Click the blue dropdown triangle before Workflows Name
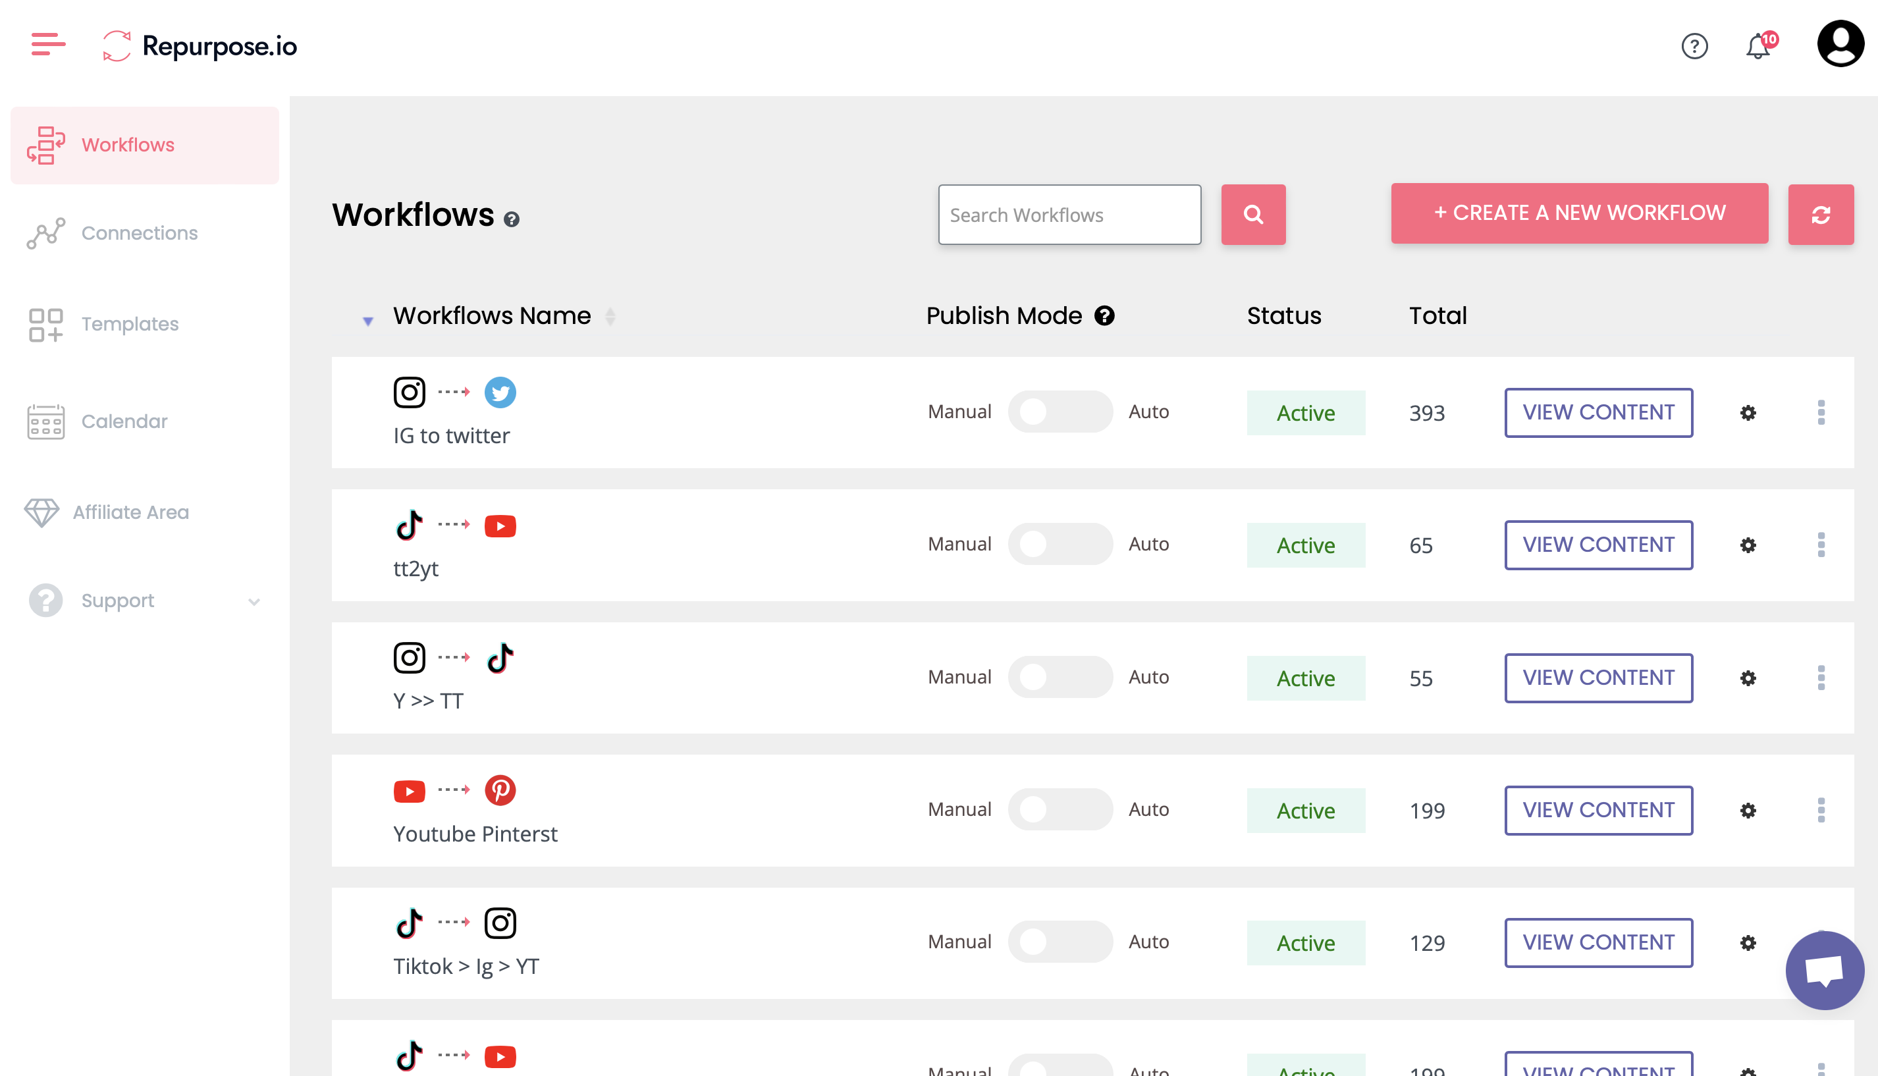 (x=368, y=321)
